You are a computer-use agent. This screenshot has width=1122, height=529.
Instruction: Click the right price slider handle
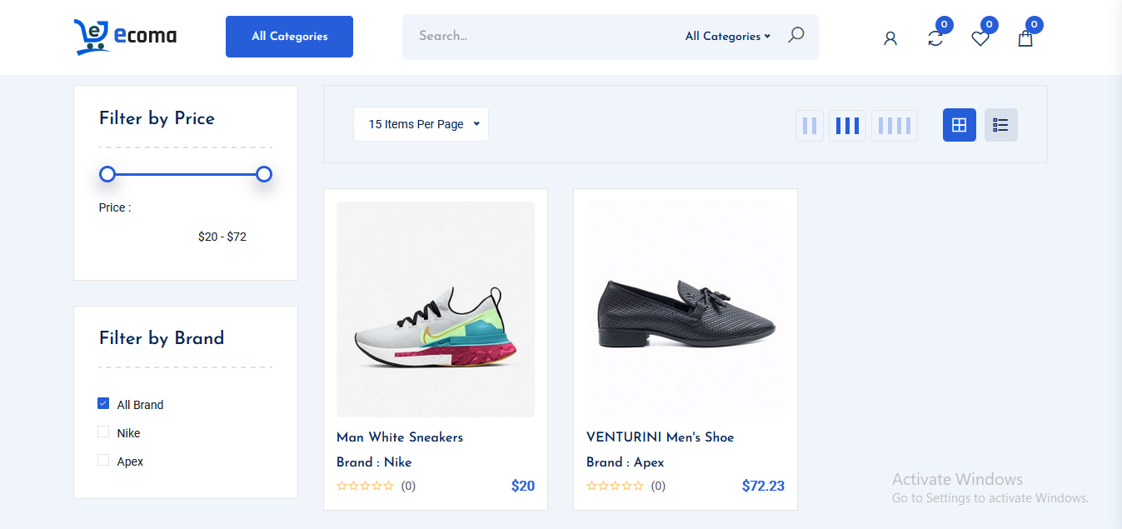click(x=264, y=174)
